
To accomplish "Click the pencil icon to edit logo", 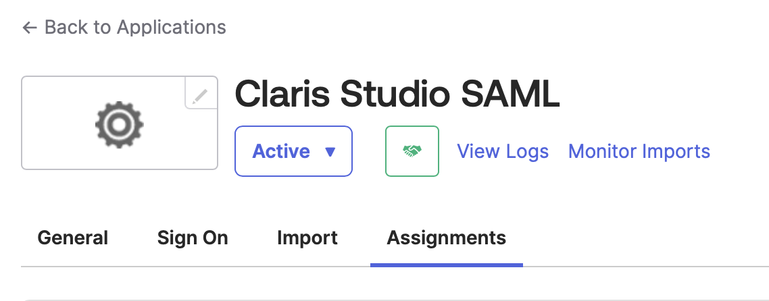I will (199, 97).
